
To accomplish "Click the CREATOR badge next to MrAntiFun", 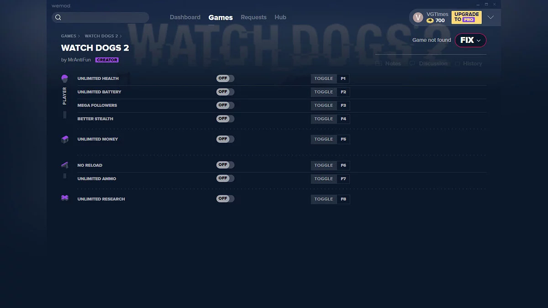I will [x=107, y=60].
